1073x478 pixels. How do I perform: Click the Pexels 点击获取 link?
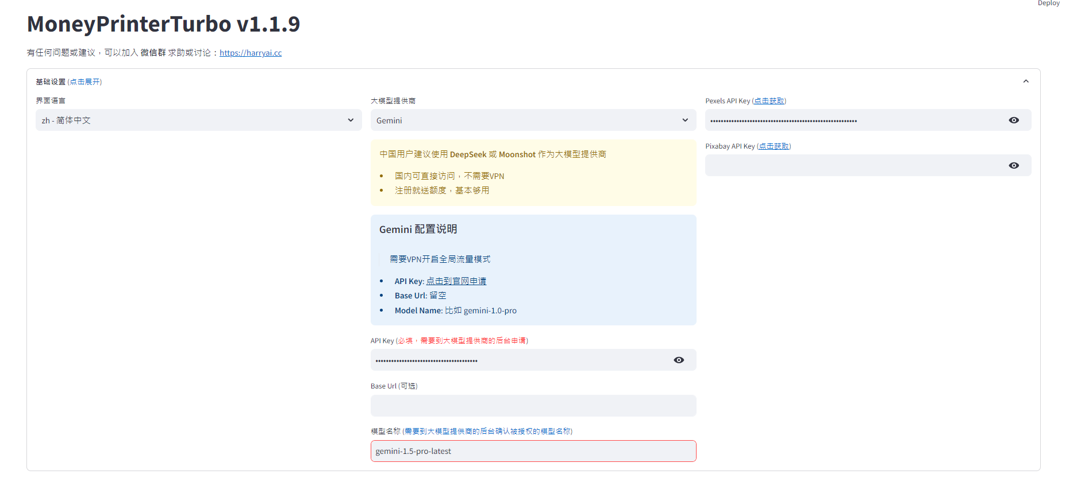click(769, 101)
